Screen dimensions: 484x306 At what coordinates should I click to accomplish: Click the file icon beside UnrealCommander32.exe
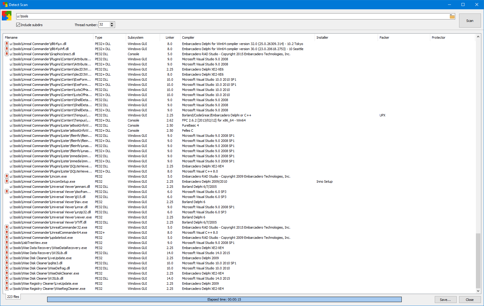7,227
